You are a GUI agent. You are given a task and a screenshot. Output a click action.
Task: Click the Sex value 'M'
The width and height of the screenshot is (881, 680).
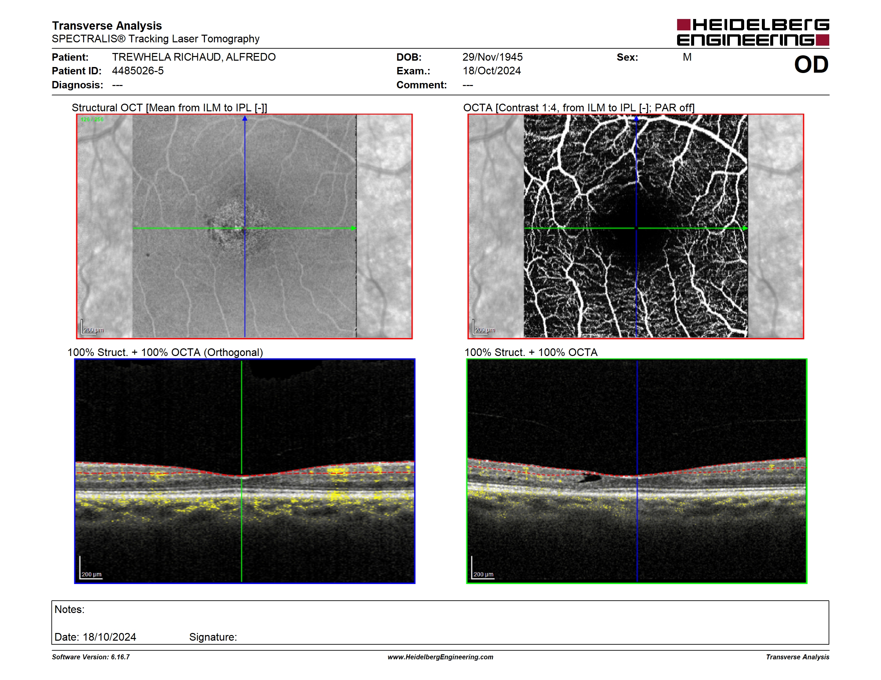coord(687,57)
